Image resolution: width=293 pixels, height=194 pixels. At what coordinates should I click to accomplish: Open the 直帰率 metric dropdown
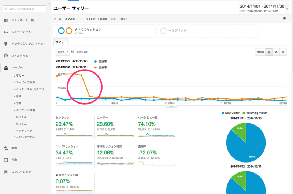tap(63, 52)
